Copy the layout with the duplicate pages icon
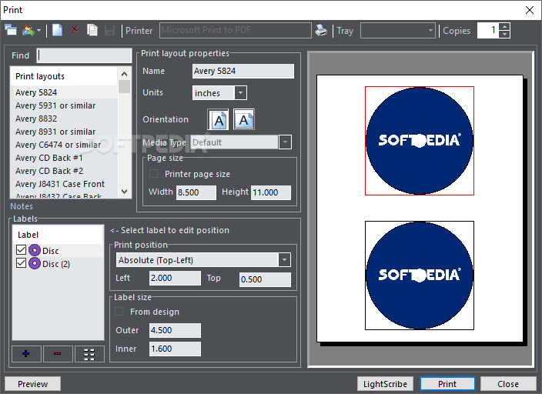Viewport: 542px width, 394px height. pyautogui.click(x=92, y=30)
